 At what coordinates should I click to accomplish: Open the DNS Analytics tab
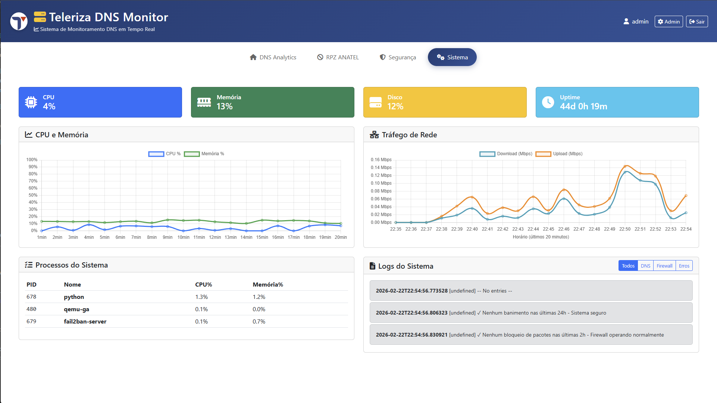coord(273,57)
